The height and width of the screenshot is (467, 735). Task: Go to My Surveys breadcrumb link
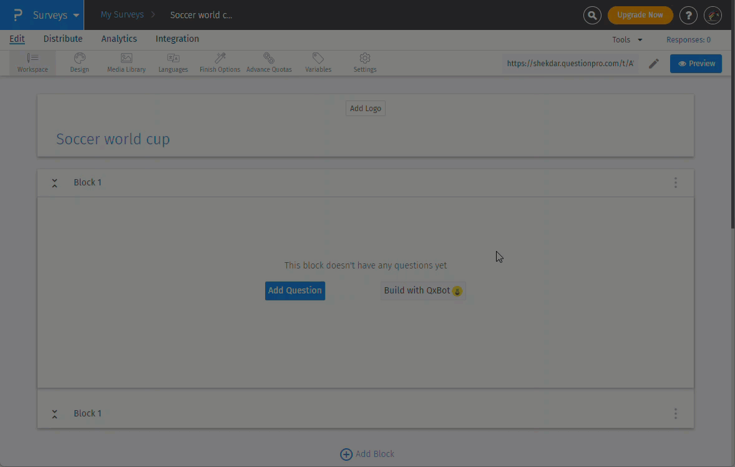coord(122,14)
